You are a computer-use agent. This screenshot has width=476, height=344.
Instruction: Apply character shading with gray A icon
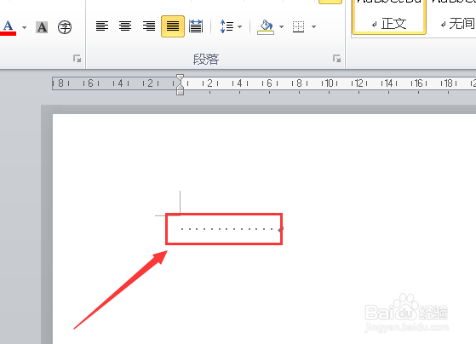pyautogui.click(x=42, y=27)
